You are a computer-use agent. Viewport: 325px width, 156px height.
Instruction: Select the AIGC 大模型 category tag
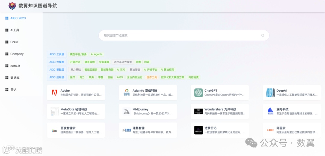(57, 62)
